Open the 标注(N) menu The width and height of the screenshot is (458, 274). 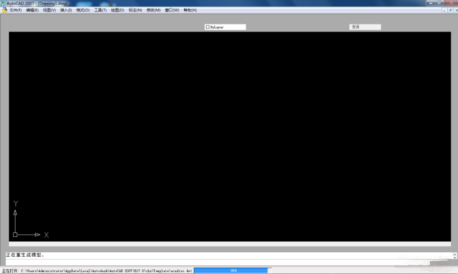click(135, 10)
